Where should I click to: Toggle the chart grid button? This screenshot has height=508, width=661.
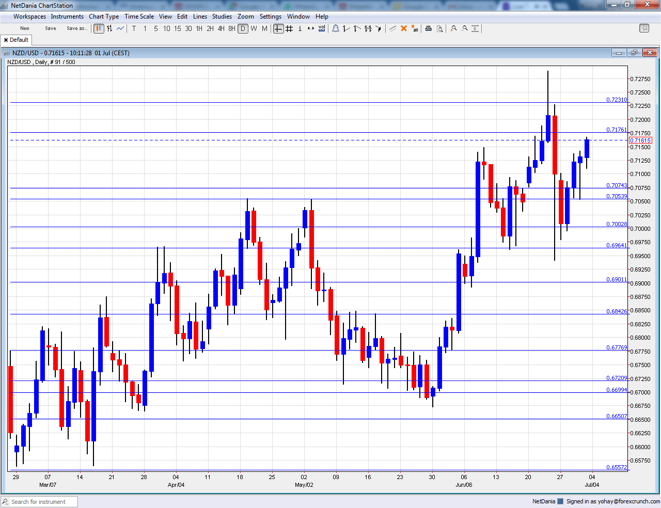point(289,28)
